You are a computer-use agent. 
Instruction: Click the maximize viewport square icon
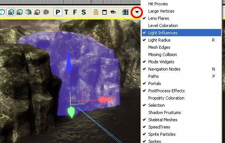104,12
